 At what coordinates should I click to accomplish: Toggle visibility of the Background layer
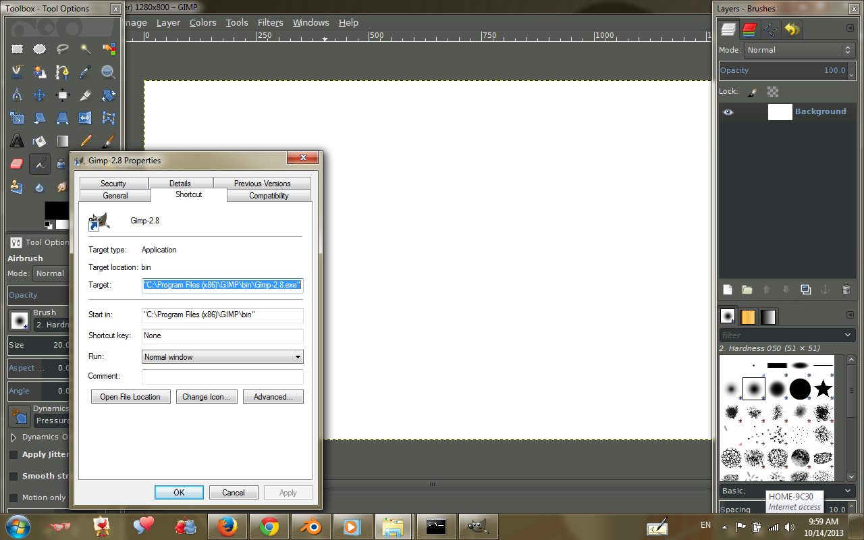[x=728, y=112]
